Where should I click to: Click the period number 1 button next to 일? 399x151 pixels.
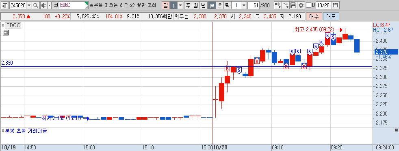[x=173, y=5]
